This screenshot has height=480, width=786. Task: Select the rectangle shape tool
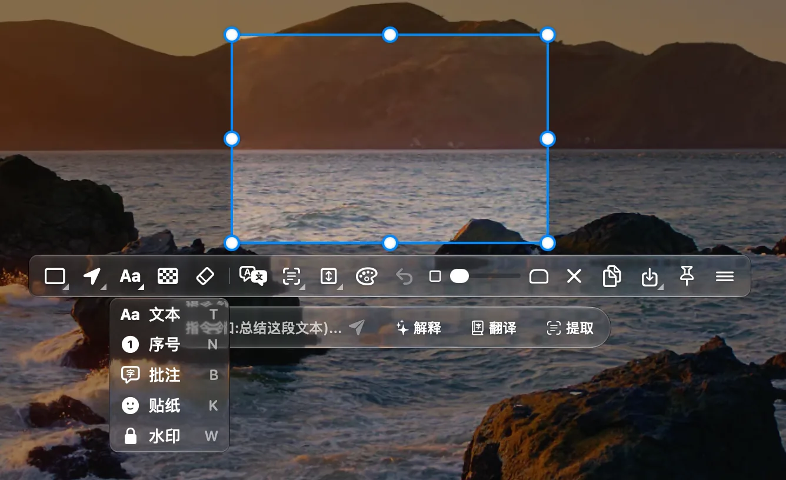click(55, 276)
